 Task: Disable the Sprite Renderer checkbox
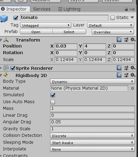pyautogui.click(x=13, y=68)
